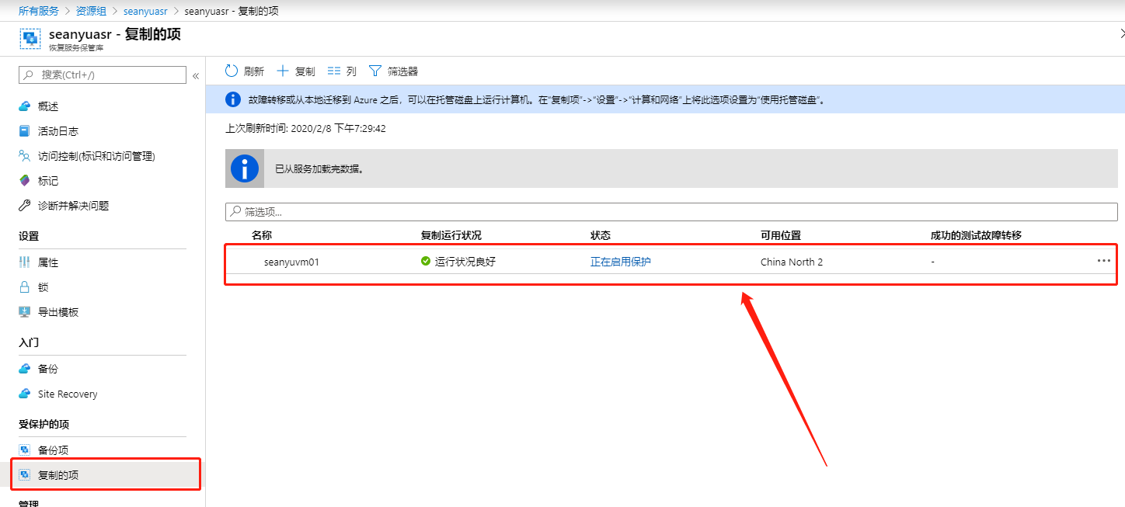Image resolution: width=1125 pixels, height=507 pixels.
Task: Click the 锁 padlock icon
Action: (x=24, y=287)
